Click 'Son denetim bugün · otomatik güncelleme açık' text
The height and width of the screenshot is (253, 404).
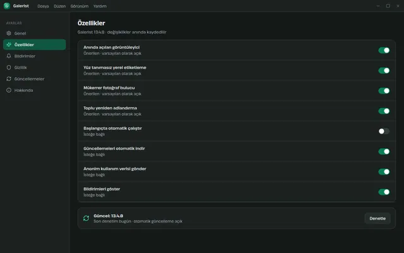tap(138, 221)
